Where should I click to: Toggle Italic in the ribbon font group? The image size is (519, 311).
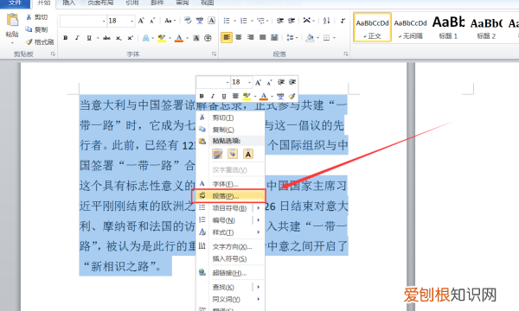tap(77, 38)
